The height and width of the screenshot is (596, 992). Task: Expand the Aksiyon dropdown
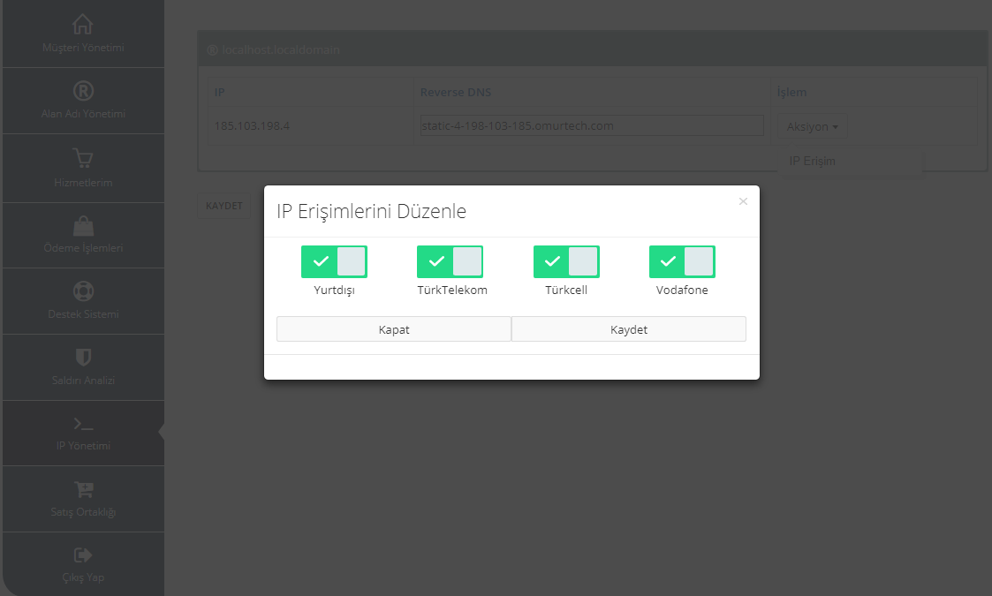(x=812, y=126)
